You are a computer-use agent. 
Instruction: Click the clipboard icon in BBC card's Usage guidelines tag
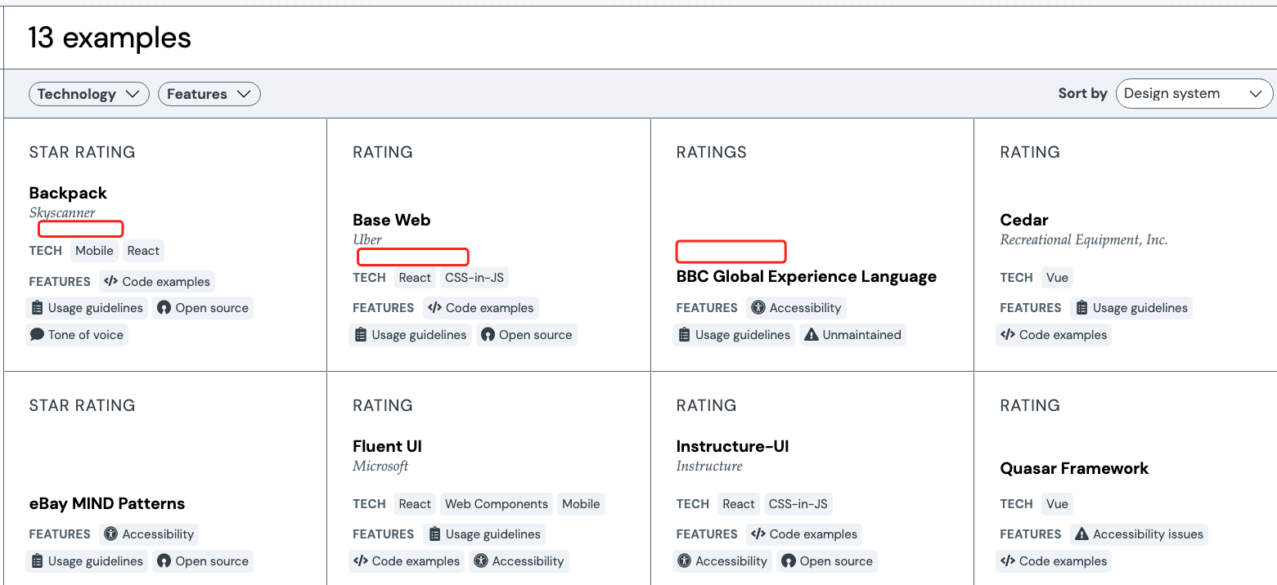685,335
